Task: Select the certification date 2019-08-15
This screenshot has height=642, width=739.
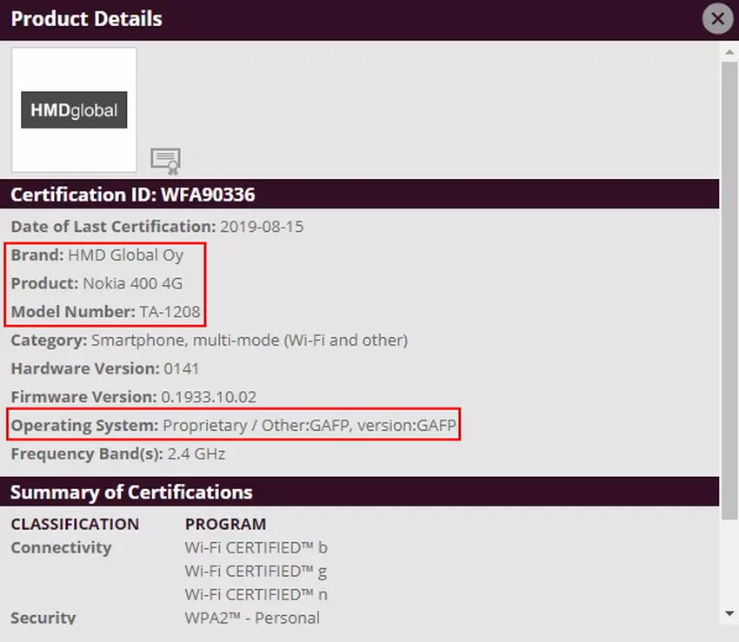Action: click(x=262, y=227)
